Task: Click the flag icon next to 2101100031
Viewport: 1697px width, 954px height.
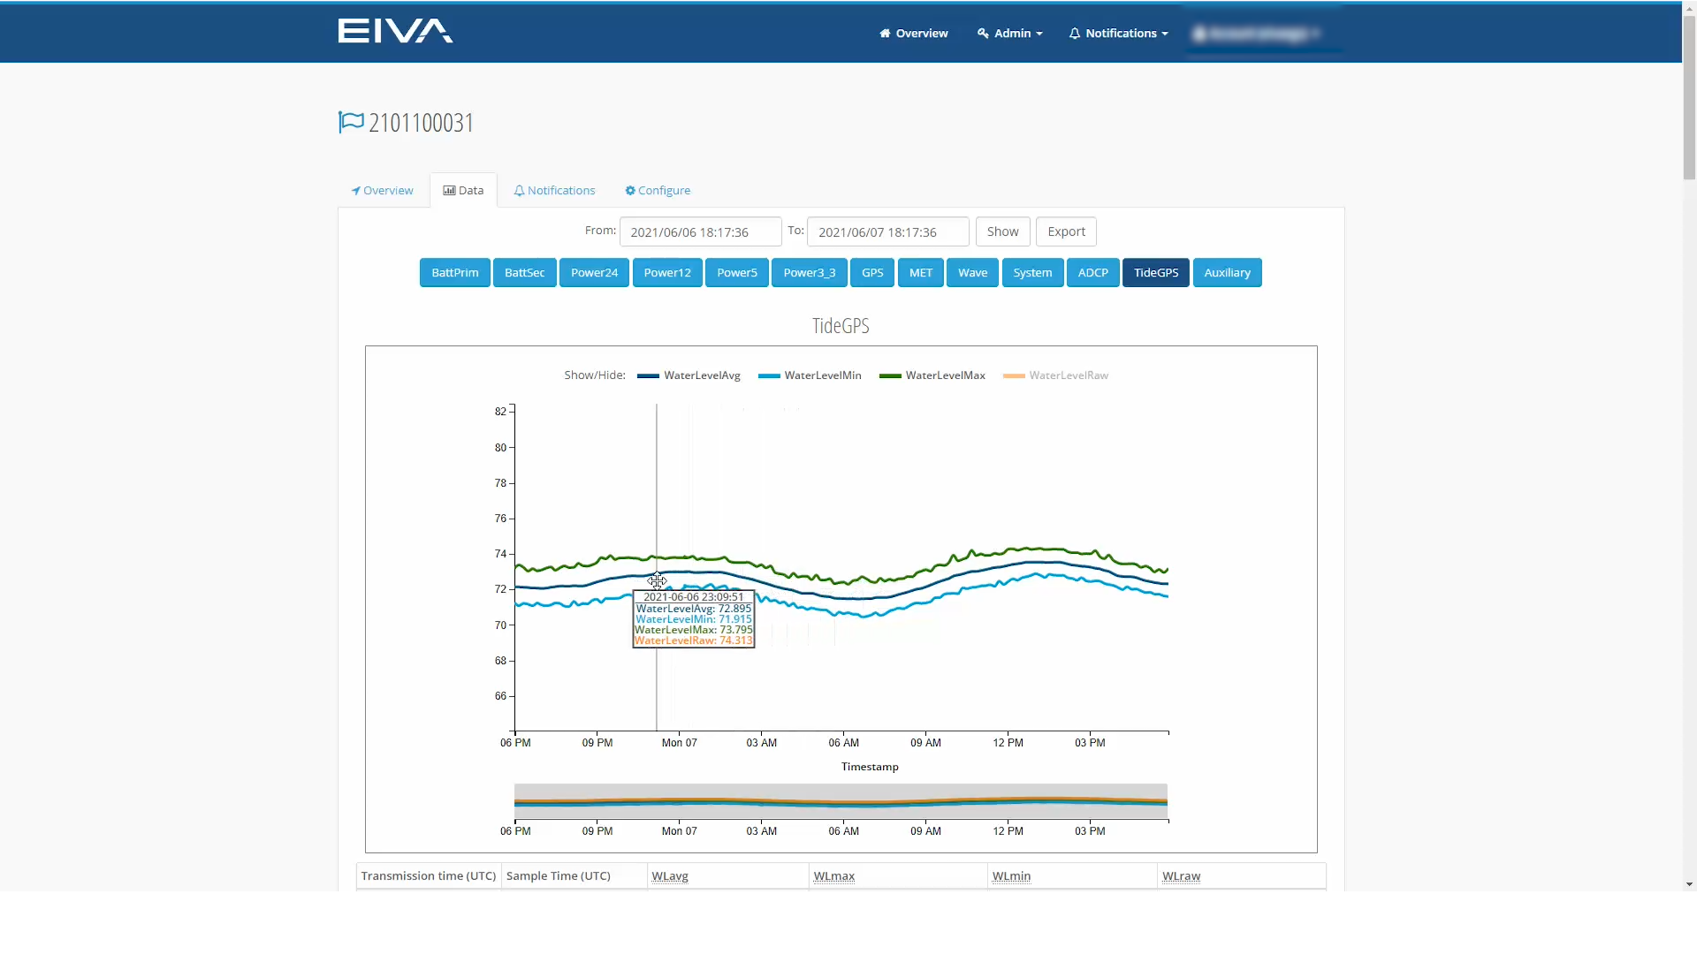Action: click(350, 121)
